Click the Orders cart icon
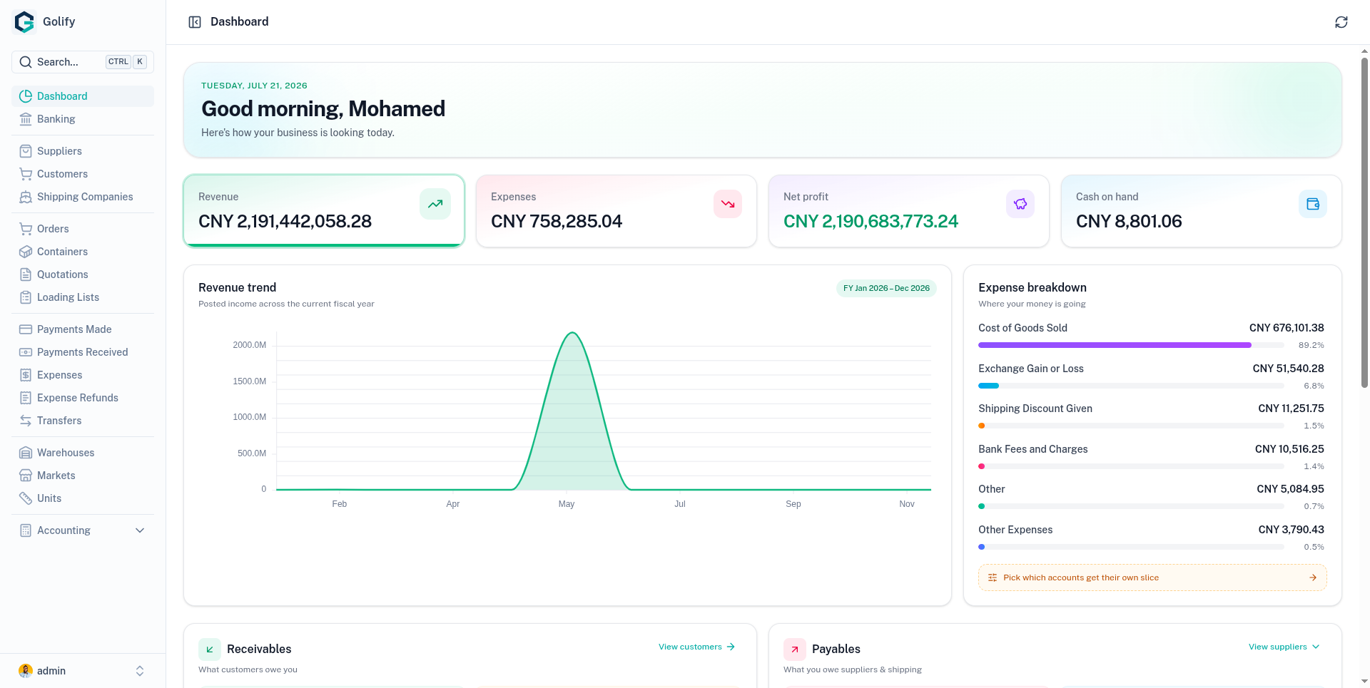 pos(26,229)
